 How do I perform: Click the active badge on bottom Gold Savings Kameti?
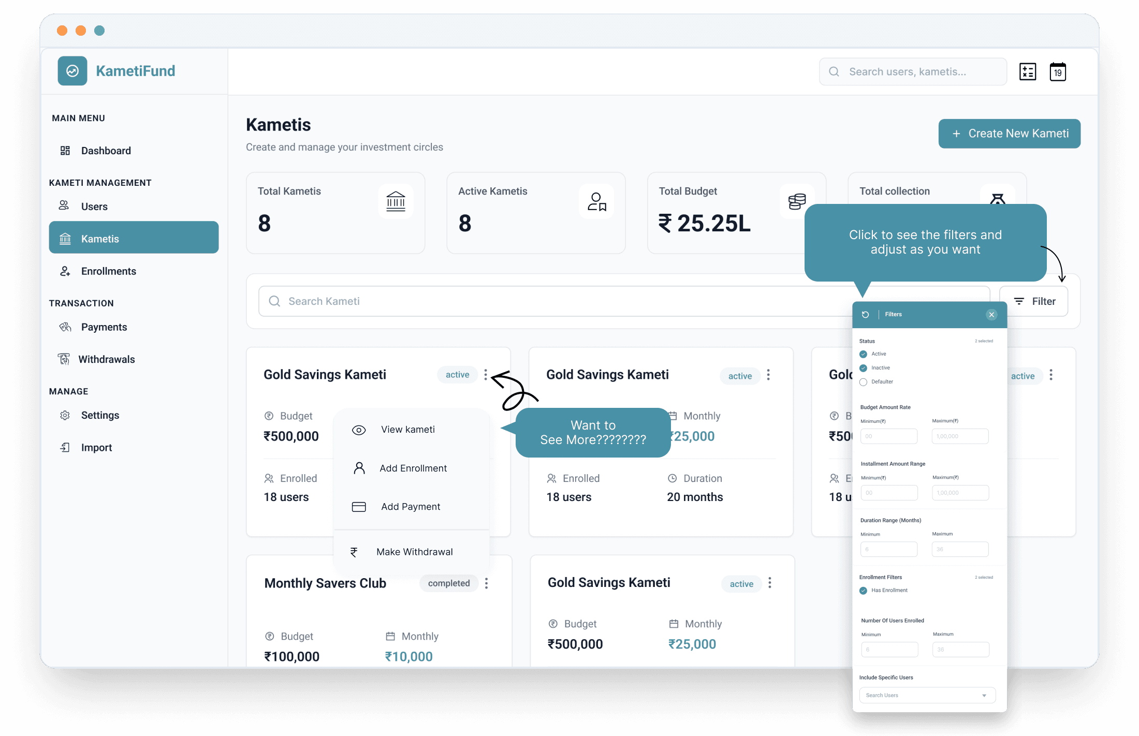741,584
